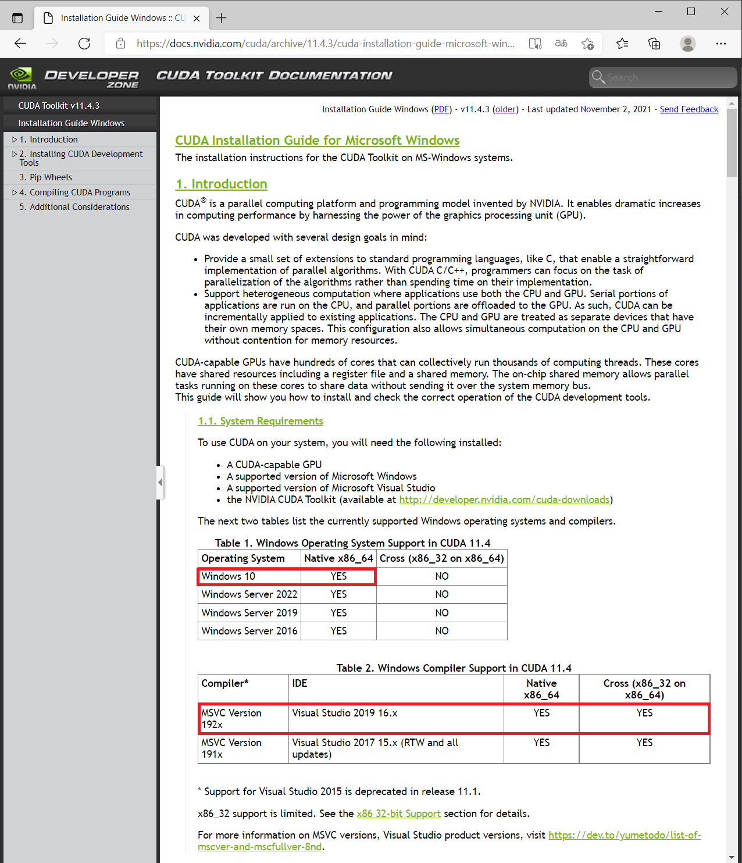The image size is (742, 863).
Task: Maximize the browser window
Action: 691,12
